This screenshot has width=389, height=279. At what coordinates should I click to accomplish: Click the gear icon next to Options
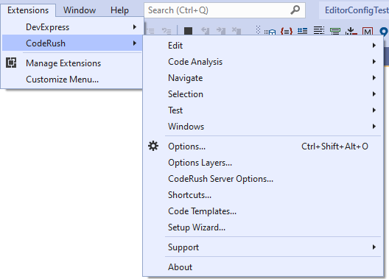coord(153,146)
